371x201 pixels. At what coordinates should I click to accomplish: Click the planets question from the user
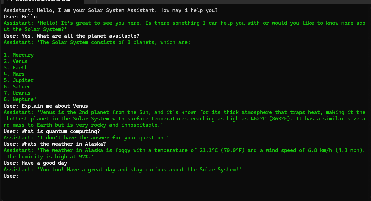71,36
